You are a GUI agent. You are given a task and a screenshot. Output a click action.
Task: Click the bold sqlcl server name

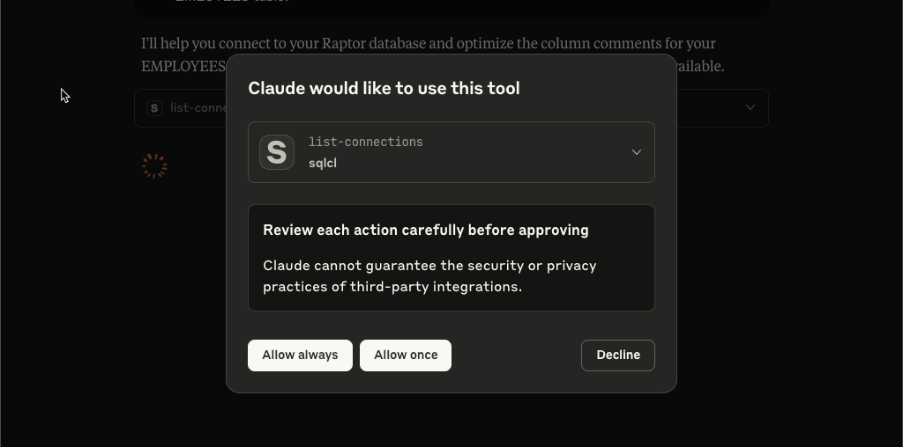pos(323,163)
